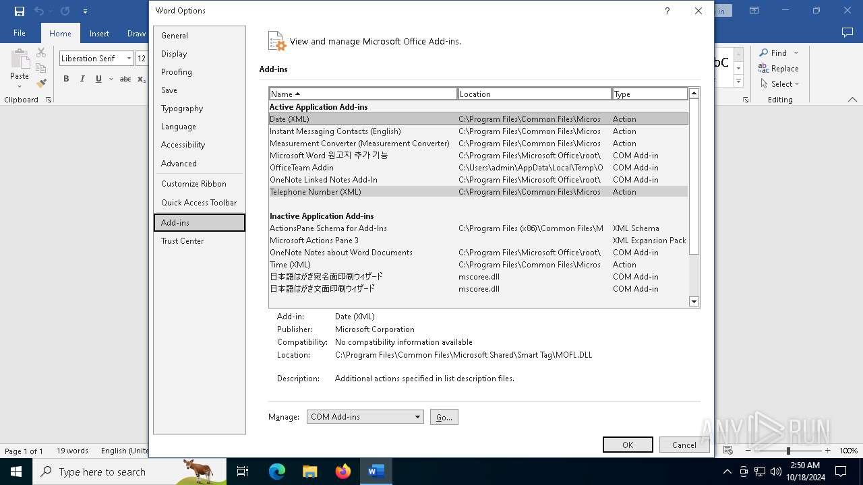Adjust the zoom slider handle in status bar
The height and width of the screenshot is (485, 863).
pos(787,451)
